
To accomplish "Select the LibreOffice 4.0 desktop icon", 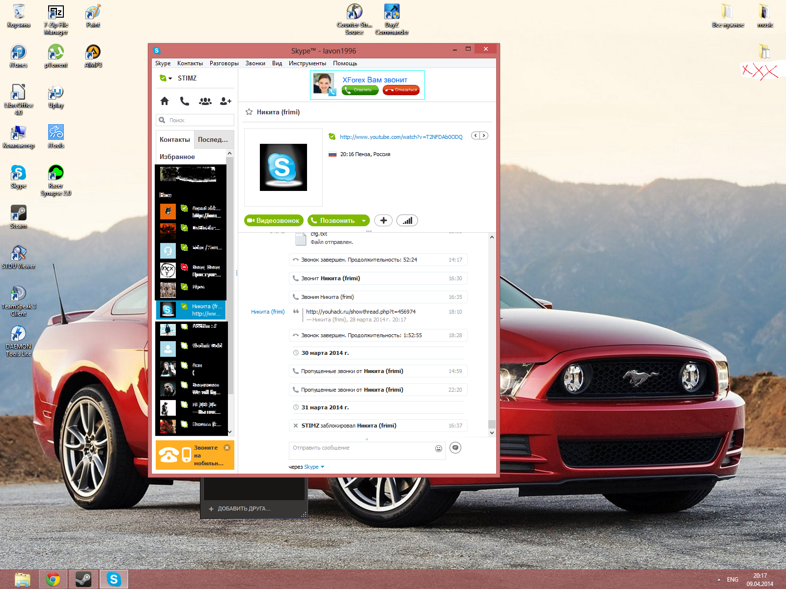I will (x=19, y=100).
